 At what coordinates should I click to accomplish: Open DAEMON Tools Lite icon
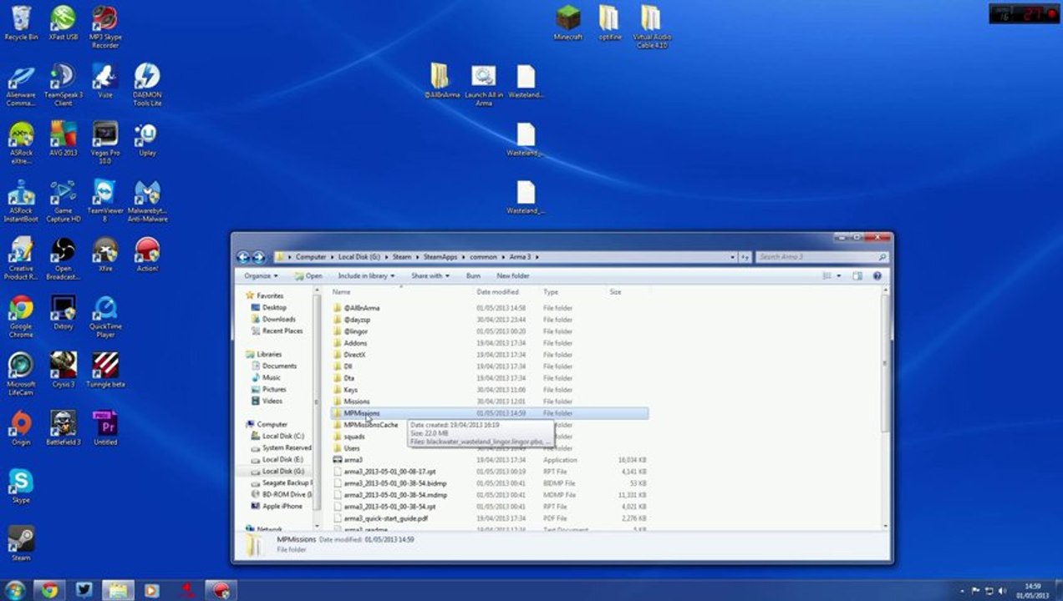(147, 85)
